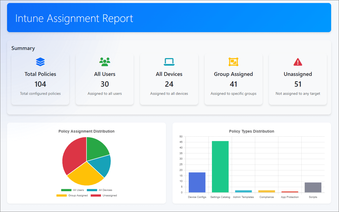
Task: Click the Group Assigned yellow icon
Action: [233, 62]
